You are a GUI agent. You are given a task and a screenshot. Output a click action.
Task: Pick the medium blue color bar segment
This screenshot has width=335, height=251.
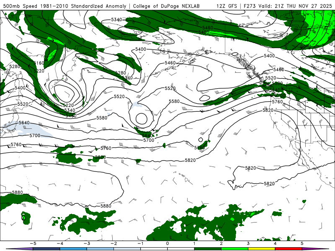(73, 249)
